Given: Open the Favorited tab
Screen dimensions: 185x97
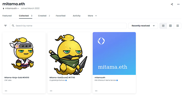Looking at the screenshot, I should coord(61,16).
